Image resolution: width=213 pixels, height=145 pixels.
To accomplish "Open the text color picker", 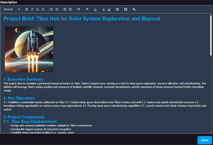I will pos(104,10).
